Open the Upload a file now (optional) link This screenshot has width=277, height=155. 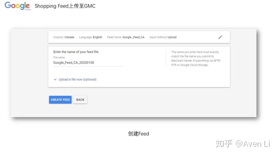pos(77,80)
